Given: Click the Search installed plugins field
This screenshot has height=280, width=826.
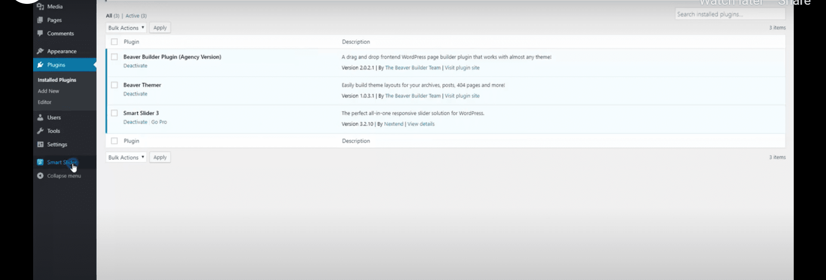Looking at the screenshot, I should [730, 14].
